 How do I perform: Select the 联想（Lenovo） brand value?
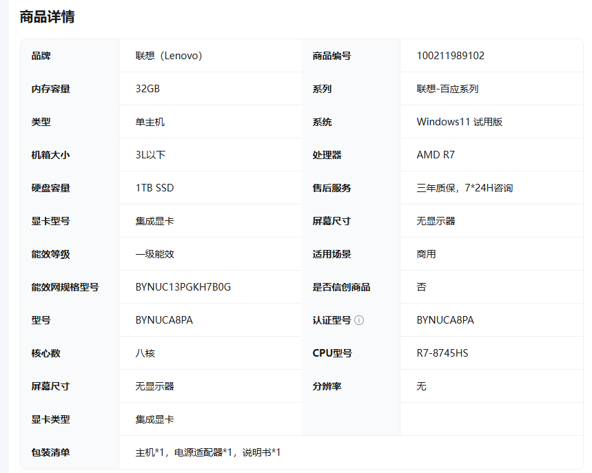click(x=169, y=56)
